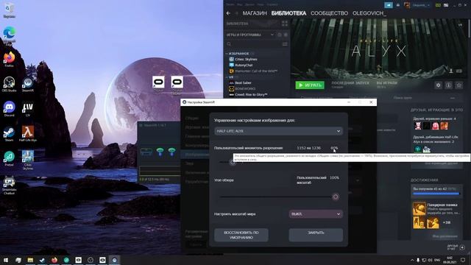Open the Recycle Bin icon
Viewport: 471px width, 265px height.
click(9, 10)
